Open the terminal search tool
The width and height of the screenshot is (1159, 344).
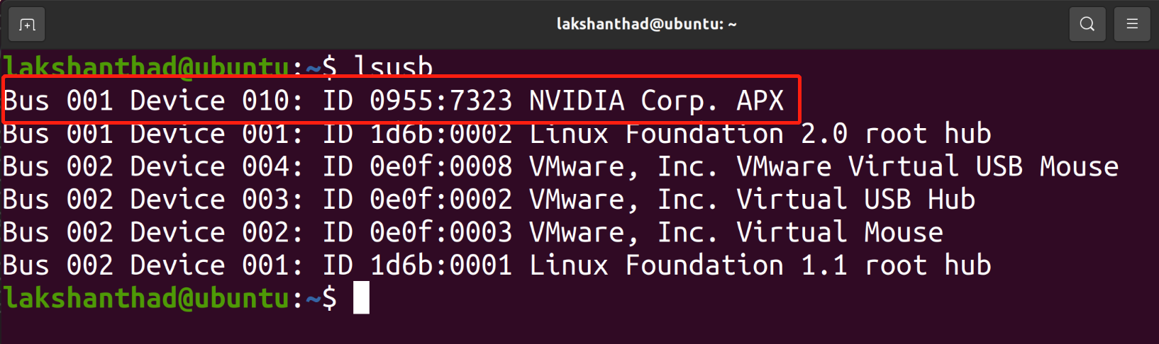pyautogui.click(x=1087, y=24)
